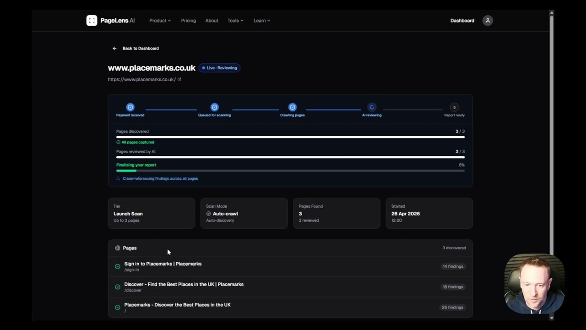Click the Queued for scanning step circle
Image resolution: width=586 pixels, height=330 pixels.
click(214, 107)
